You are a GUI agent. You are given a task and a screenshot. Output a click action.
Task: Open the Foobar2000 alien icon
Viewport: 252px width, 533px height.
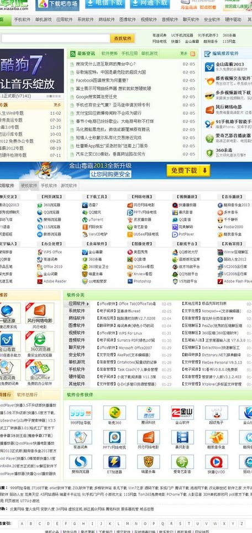[220, 227]
